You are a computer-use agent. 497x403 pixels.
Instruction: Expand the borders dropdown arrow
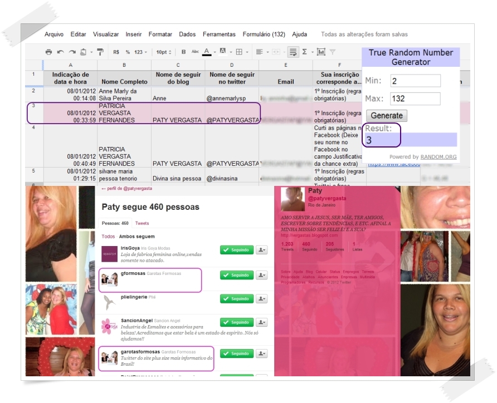pyautogui.click(x=247, y=52)
